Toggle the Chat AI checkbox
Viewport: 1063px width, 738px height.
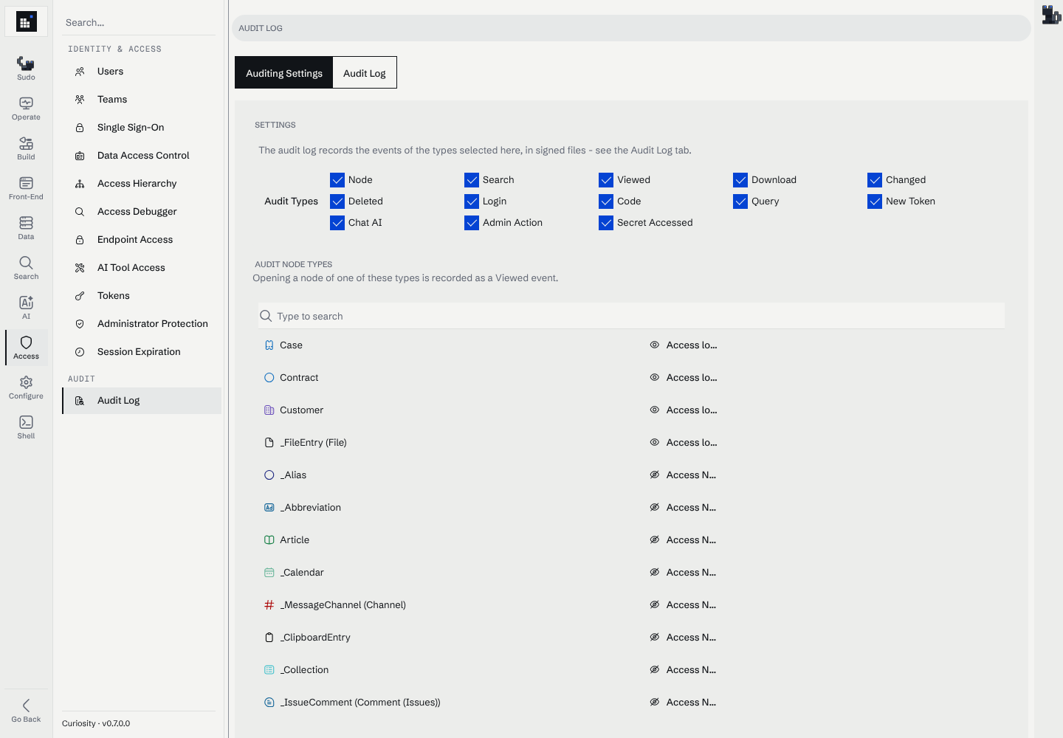click(x=337, y=223)
